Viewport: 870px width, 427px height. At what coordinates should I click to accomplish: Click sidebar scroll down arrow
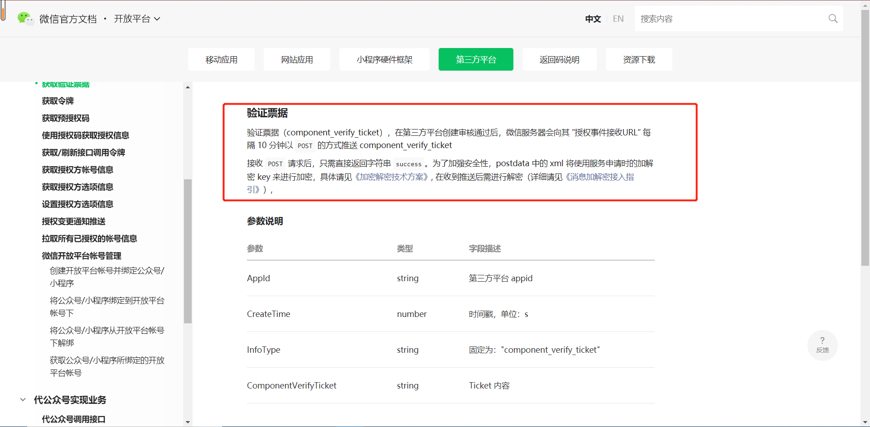[x=188, y=422]
